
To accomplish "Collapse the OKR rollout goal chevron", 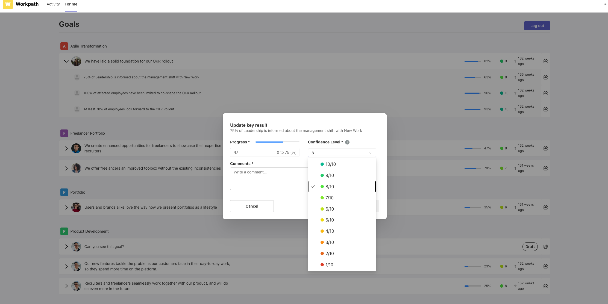I will pos(66,61).
